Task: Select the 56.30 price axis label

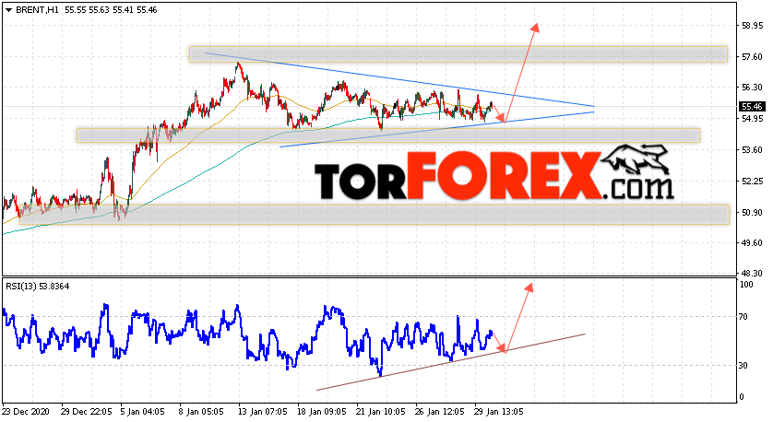Action: 753,88
